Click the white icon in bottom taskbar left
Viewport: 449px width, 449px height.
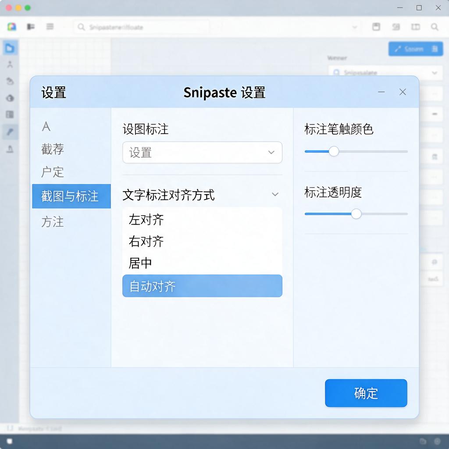pos(10,441)
